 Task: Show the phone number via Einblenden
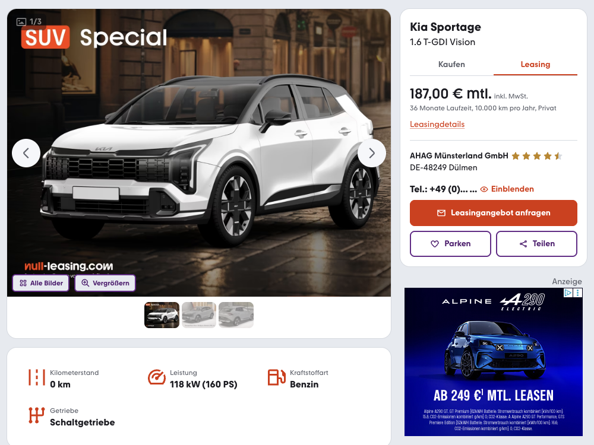[x=507, y=189]
